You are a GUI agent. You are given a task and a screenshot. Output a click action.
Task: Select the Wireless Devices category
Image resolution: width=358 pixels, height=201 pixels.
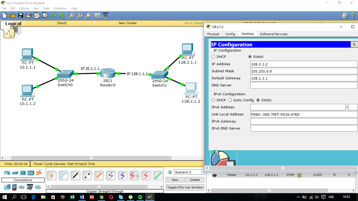(x=31, y=173)
